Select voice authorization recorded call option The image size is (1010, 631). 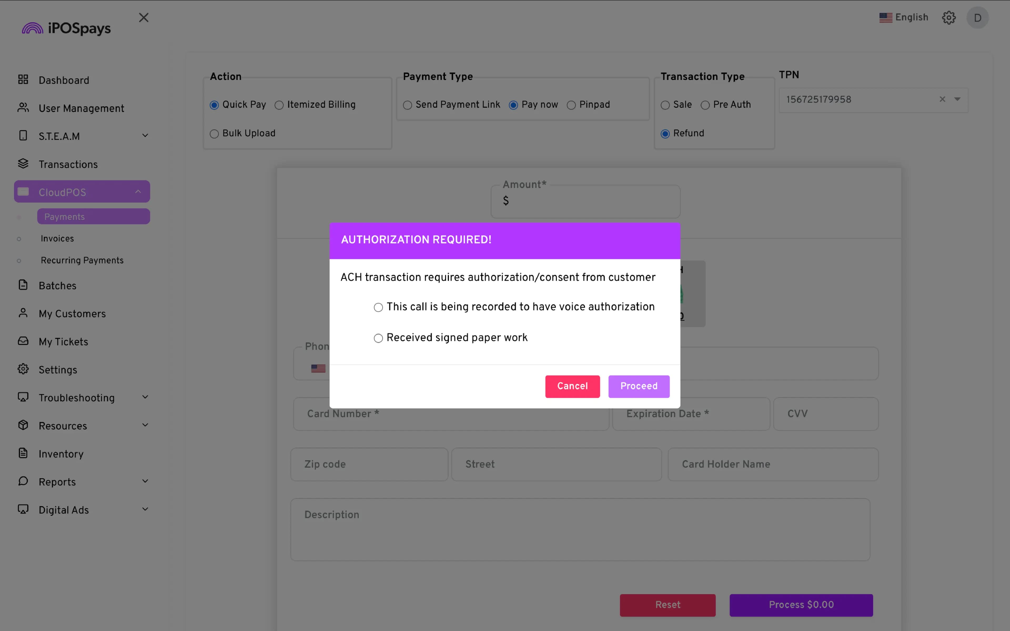(378, 308)
